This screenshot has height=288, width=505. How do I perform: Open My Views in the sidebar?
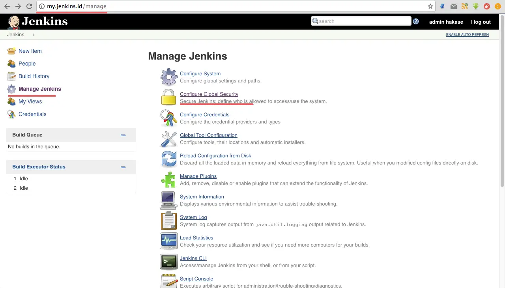tap(30, 101)
